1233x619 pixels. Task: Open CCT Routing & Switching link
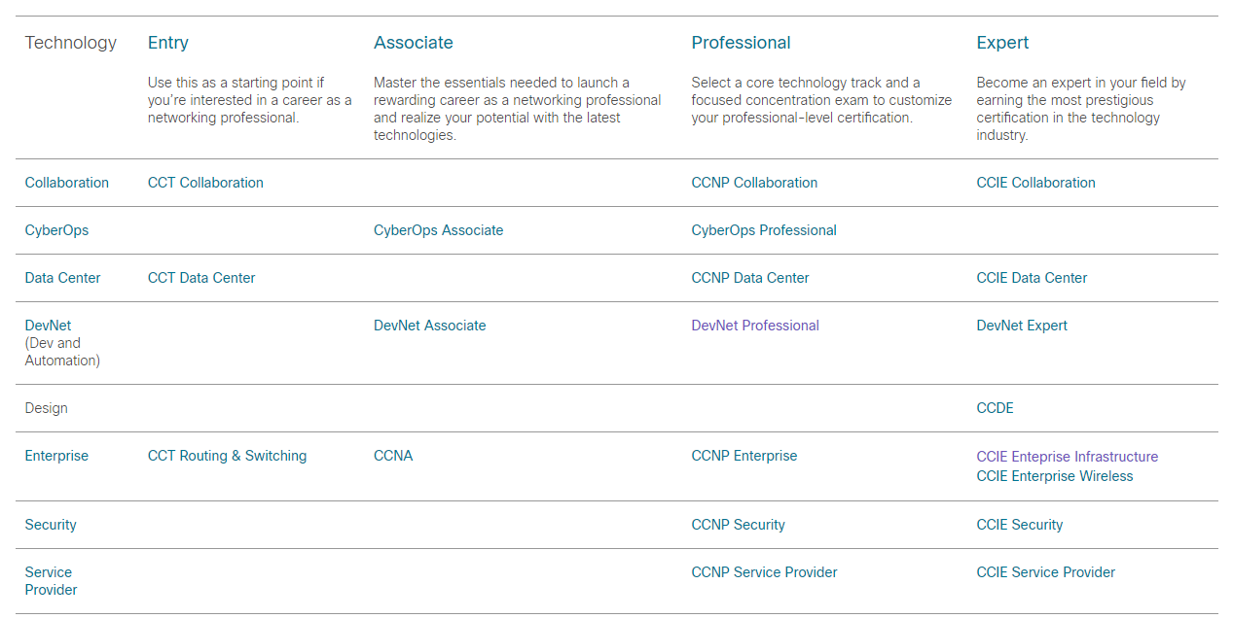[x=227, y=456]
